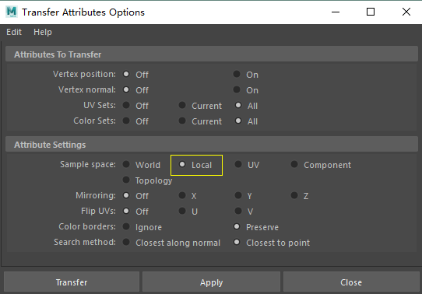Select Closest to point search method

[237, 242]
